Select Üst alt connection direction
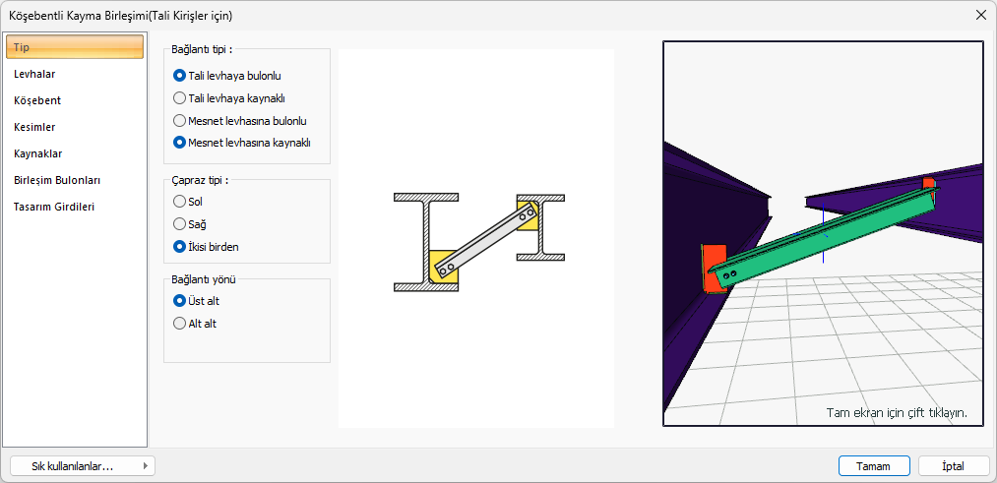Image resolution: width=997 pixels, height=483 pixels. pos(179,300)
